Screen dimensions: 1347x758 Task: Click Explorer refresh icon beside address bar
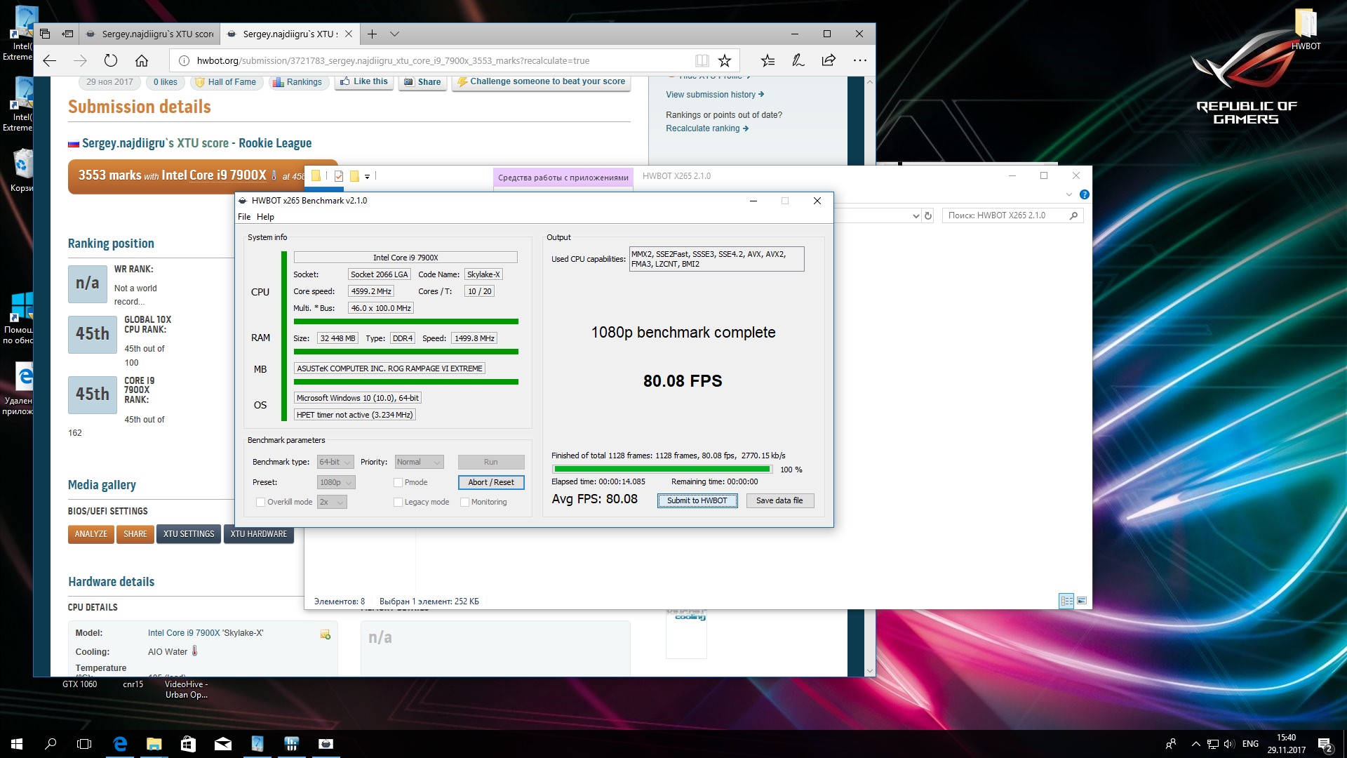928,215
